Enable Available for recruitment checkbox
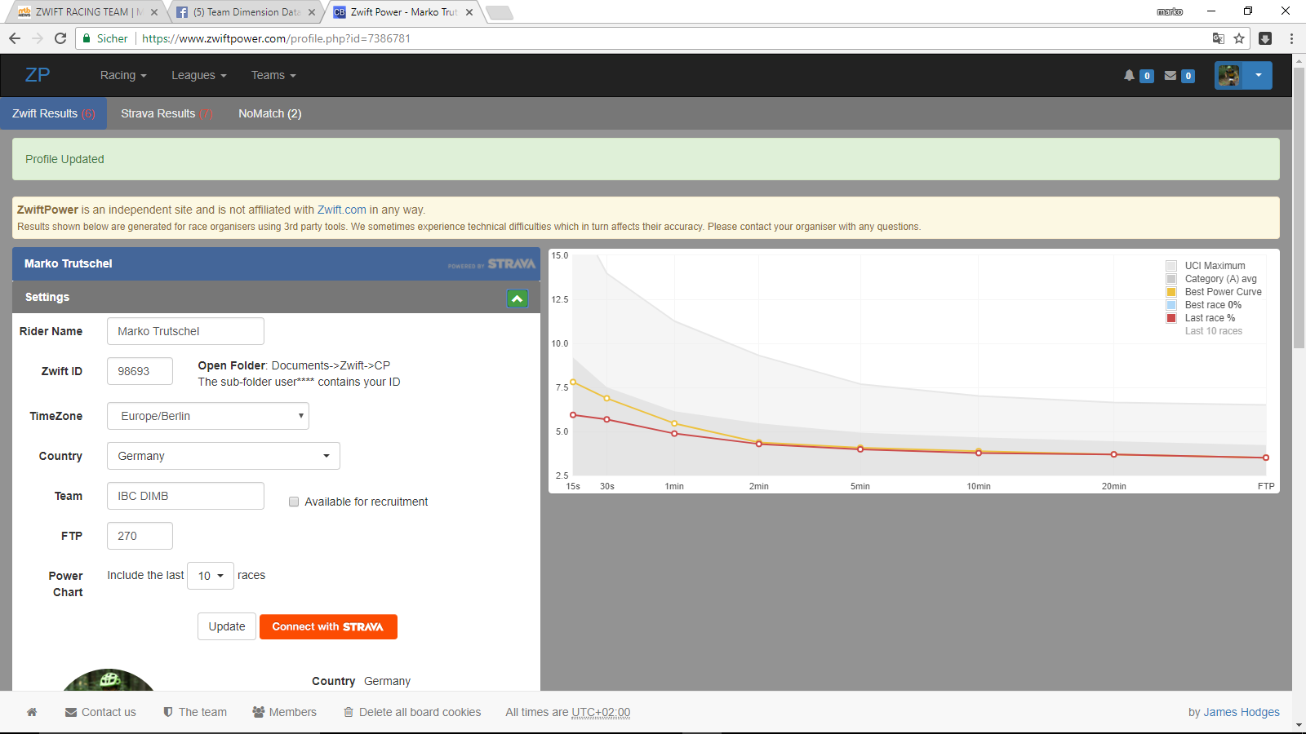This screenshot has width=1306, height=734. coord(294,502)
